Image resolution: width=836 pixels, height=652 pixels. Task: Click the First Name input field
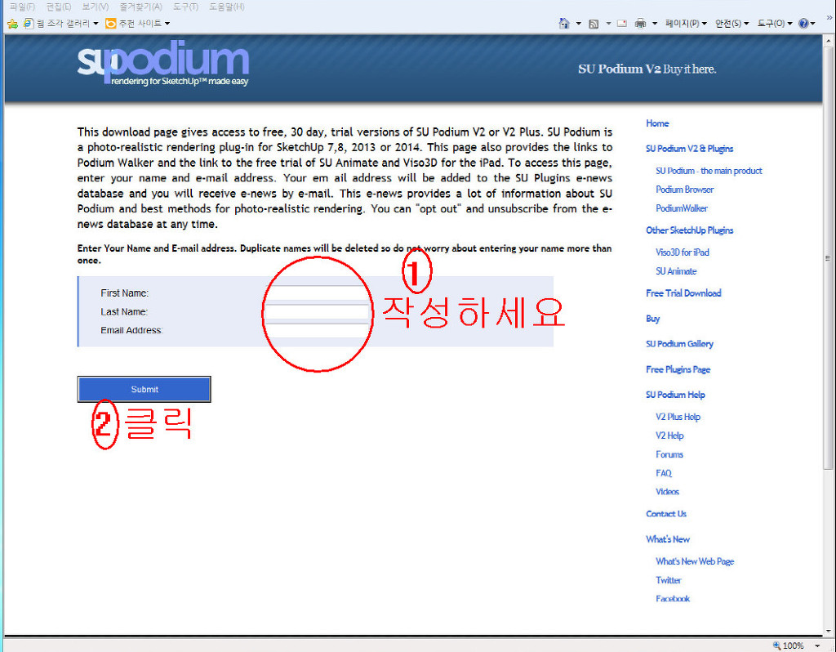pos(318,293)
